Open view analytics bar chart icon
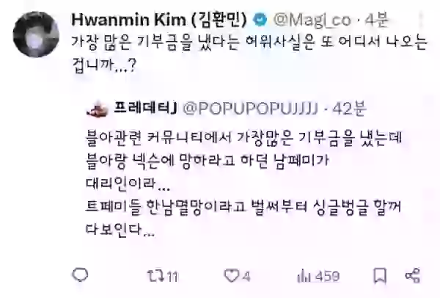 point(304,276)
